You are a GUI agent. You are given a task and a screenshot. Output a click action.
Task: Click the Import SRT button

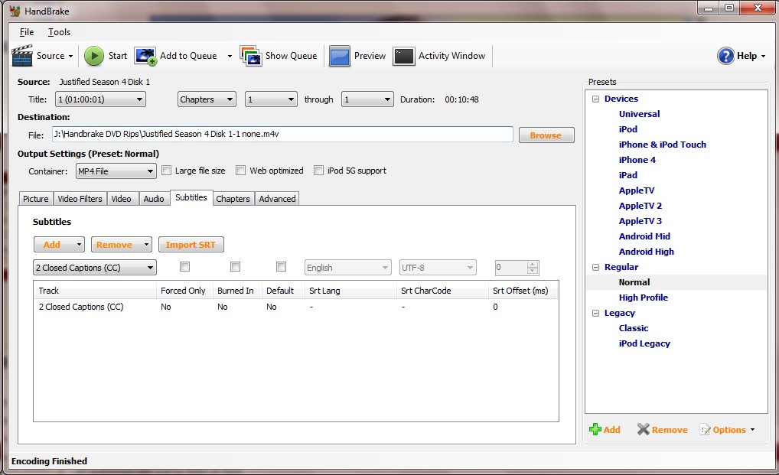click(191, 244)
